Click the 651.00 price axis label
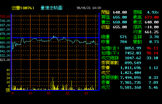 pyautogui.click(x=5, y=47)
